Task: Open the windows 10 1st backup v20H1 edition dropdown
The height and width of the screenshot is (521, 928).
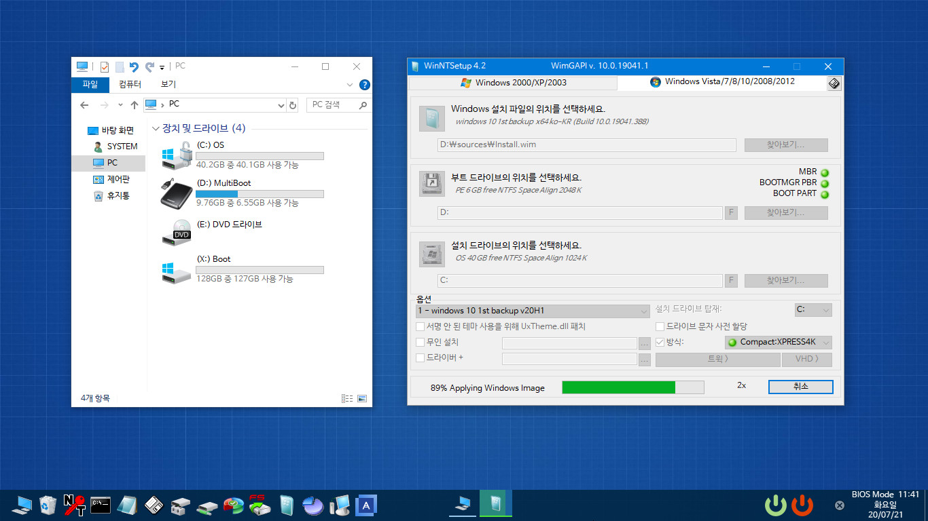Action: pyautogui.click(x=533, y=311)
